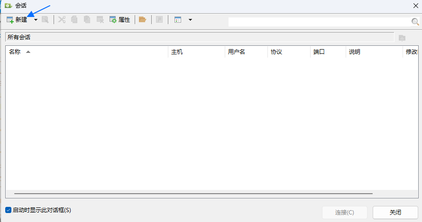Click the session search input field
The height and width of the screenshot is (222, 422).
click(319, 22)
